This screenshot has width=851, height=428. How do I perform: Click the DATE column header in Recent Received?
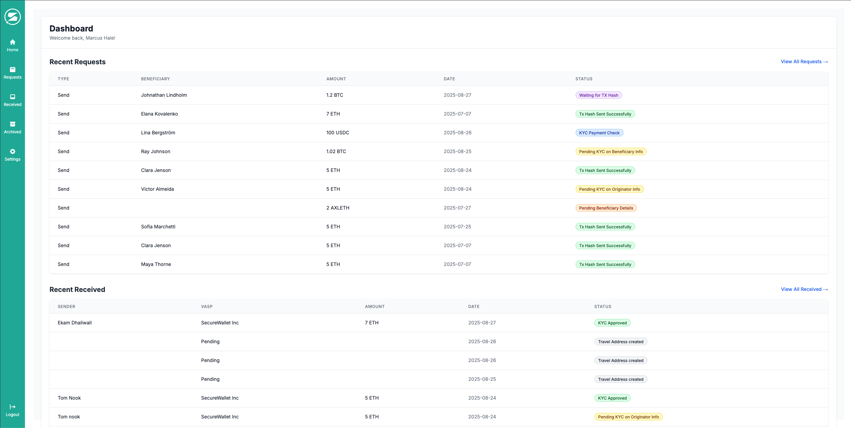[x=474, y=306]
